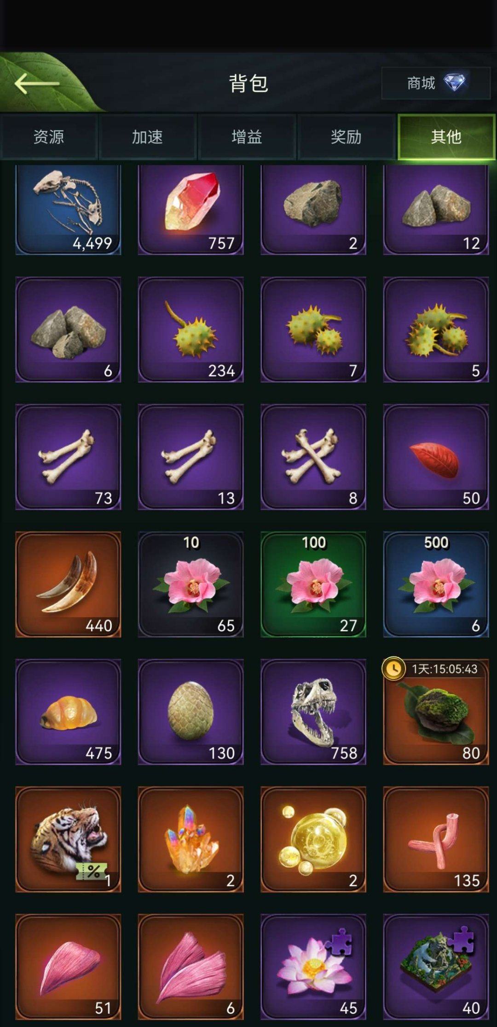This screenshot has width=497, height=1027.
Task: Select the scaly dinosaur egg item
Action: coord(191,712)
